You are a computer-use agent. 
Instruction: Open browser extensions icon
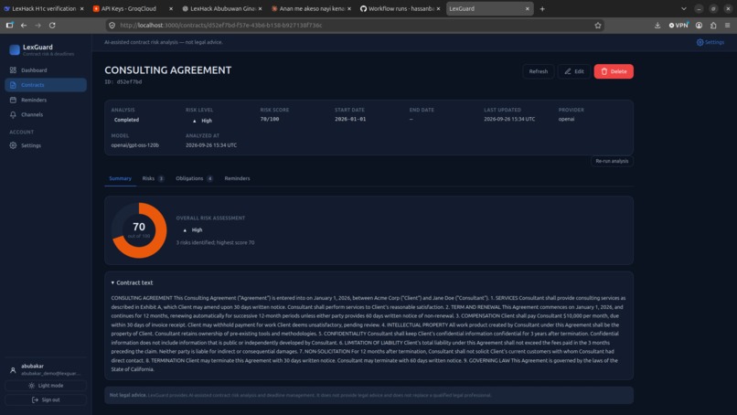[713, 26]
